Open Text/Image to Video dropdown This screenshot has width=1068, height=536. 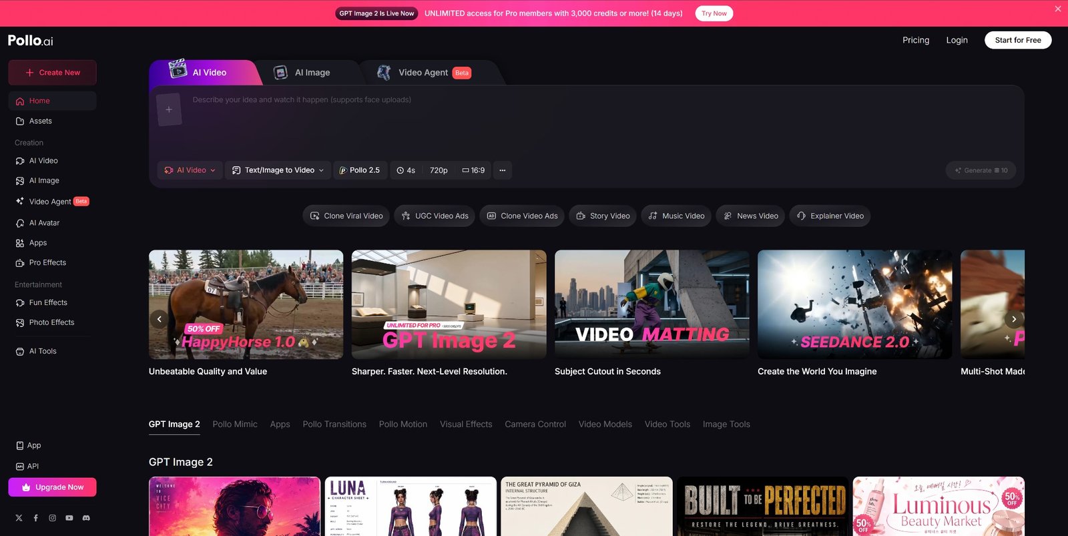coord(278,170)
